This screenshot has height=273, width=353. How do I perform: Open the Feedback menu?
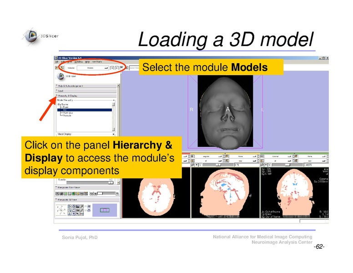click(97, 62)
